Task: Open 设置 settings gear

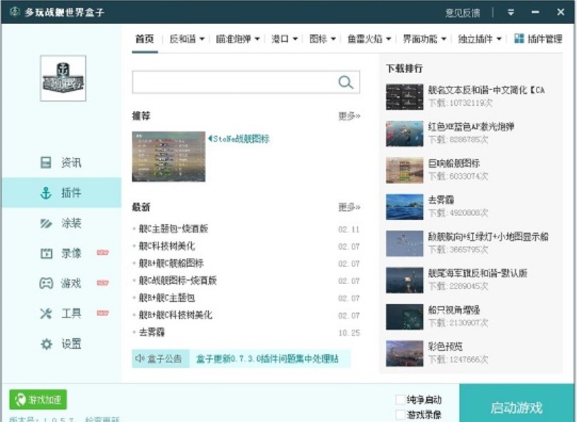Action: coord(61,344)
